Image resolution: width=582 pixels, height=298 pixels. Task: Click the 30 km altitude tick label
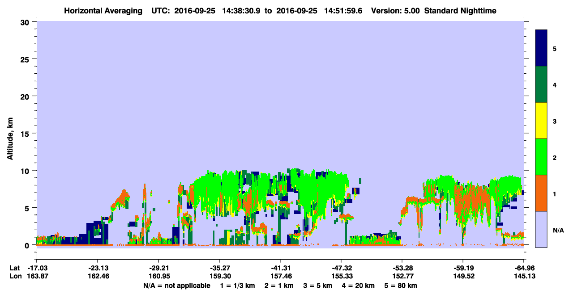pyautogui.click(x=26, y=22)
